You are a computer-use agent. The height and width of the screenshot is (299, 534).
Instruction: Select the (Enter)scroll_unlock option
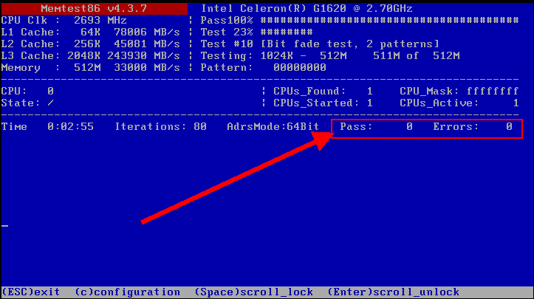[393, 292]
